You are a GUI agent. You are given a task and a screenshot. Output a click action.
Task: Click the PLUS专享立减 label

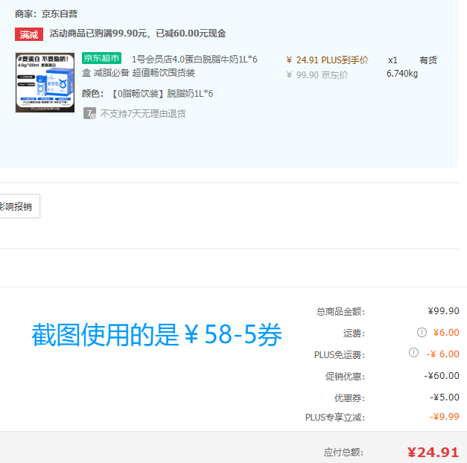point(335,418)
